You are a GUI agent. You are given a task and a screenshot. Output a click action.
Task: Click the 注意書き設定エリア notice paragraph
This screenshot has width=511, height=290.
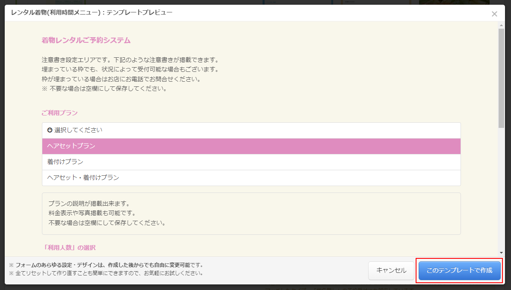point(130,74)
